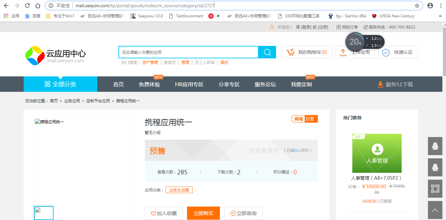
Task: Go back to previous page in browser
Action: click(6, 6)
